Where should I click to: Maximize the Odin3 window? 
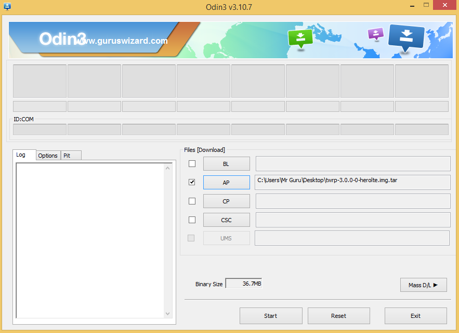click(426, 5)
